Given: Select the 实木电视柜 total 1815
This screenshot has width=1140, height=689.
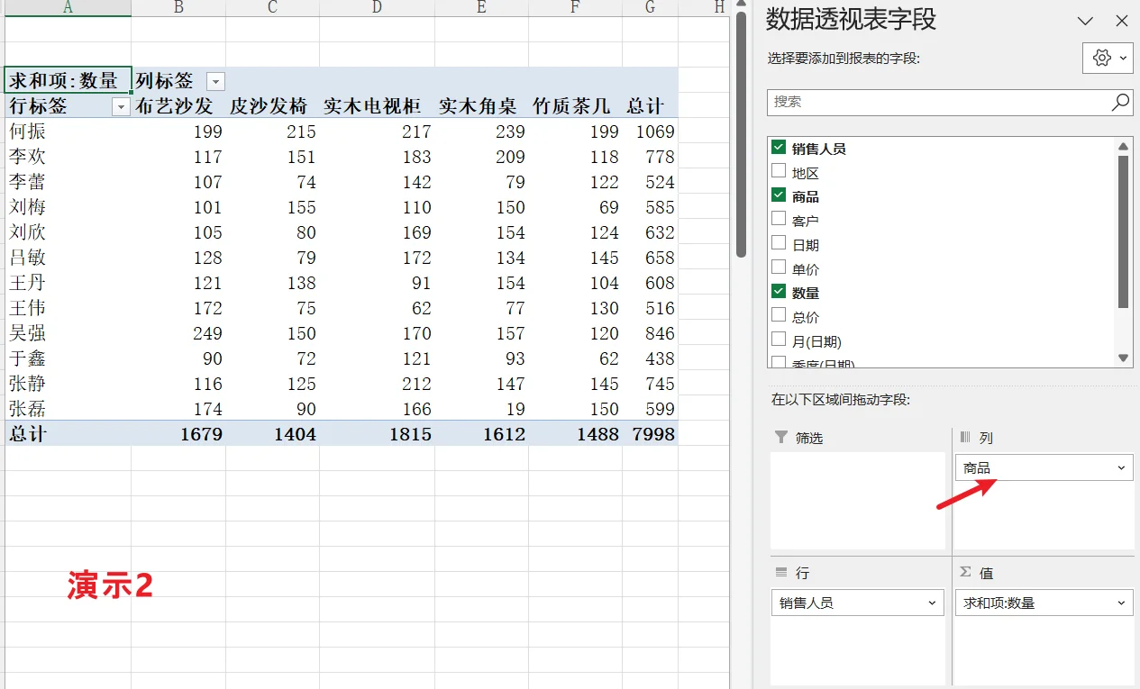Looking at the screenshot, I should pyautogui.click(x=377, y=434).
